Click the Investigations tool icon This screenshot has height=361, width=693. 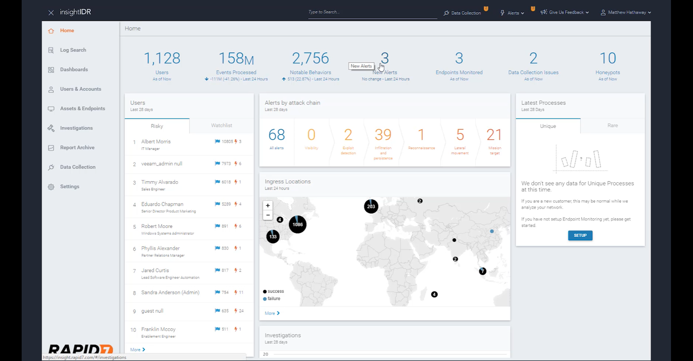(x=51, y=128)
